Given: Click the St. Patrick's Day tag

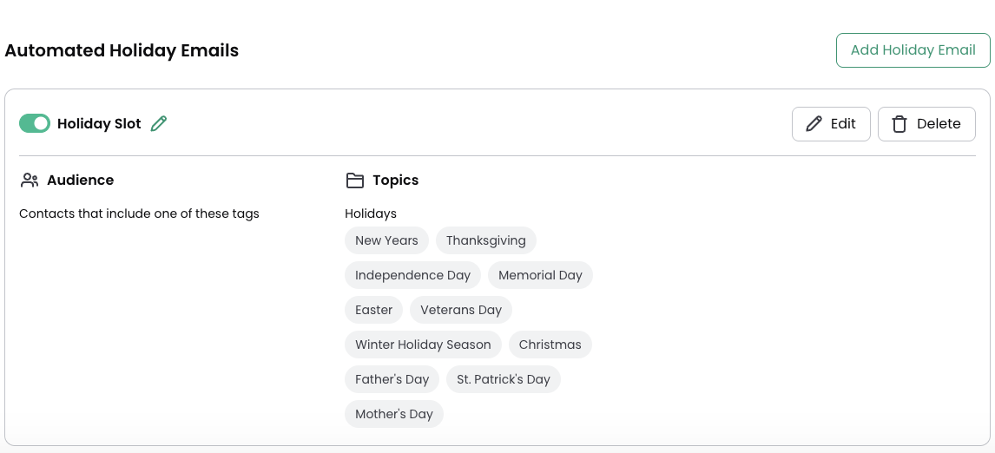Looking at the screenshot, I should point(504,379).
